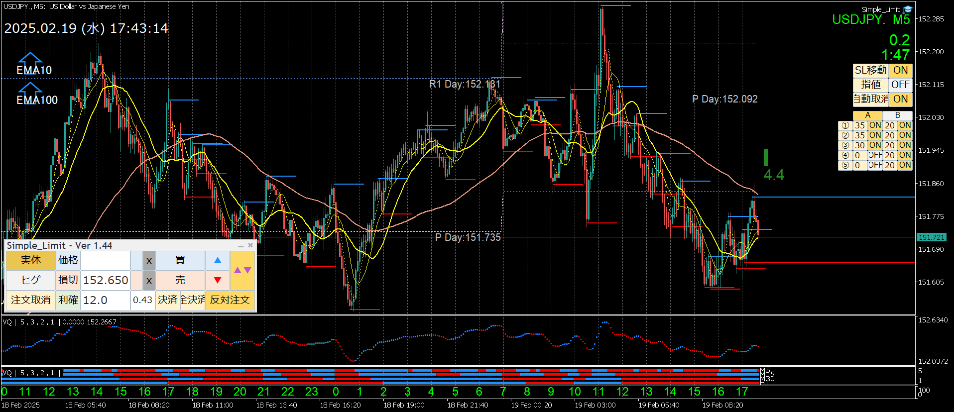Click the EMA100 arrow icon
954x412 pixels.
(30, 89)
